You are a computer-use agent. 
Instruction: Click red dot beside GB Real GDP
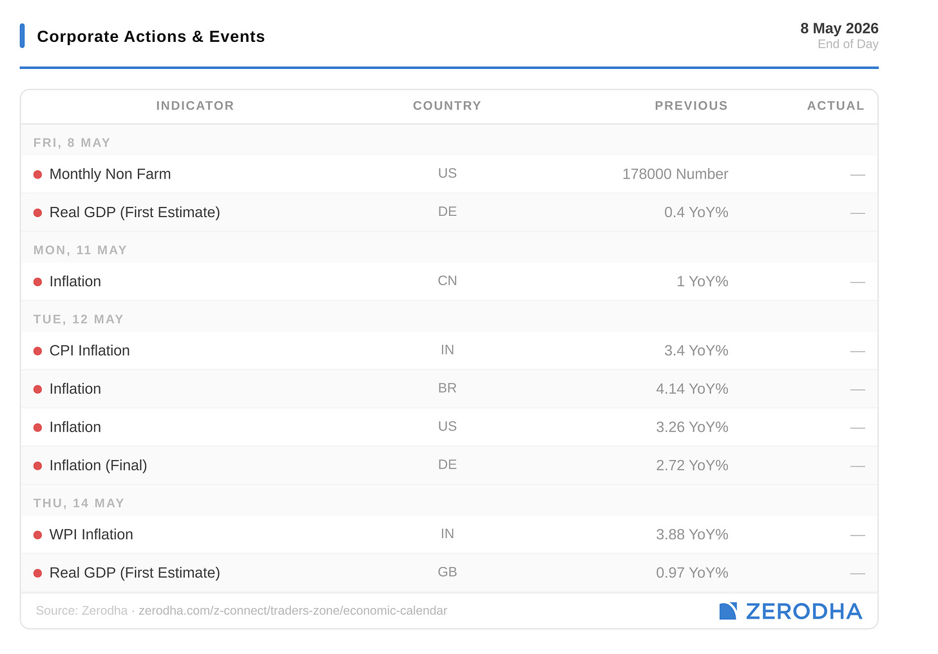pyautogui.click(x=37, y=573)
